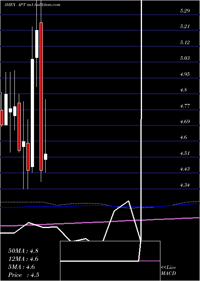Click the 50MA : 4.8 readout
Viewport: 200px width, 281px height.
23,251
